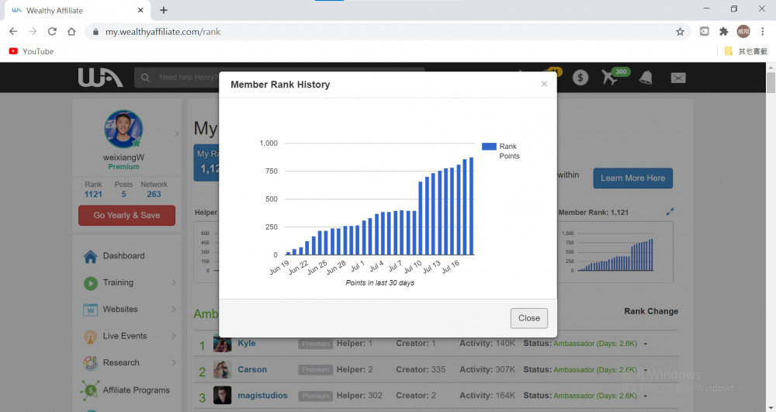The image size is (776, 412).
Task: Click the search magnifier icon
Action: pos(145,77)
